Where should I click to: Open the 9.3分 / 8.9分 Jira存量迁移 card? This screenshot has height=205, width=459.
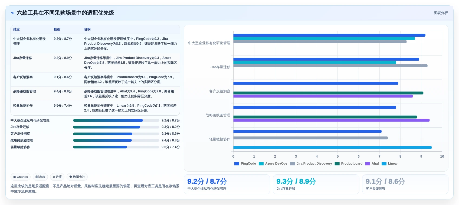(x=316, y=184)
